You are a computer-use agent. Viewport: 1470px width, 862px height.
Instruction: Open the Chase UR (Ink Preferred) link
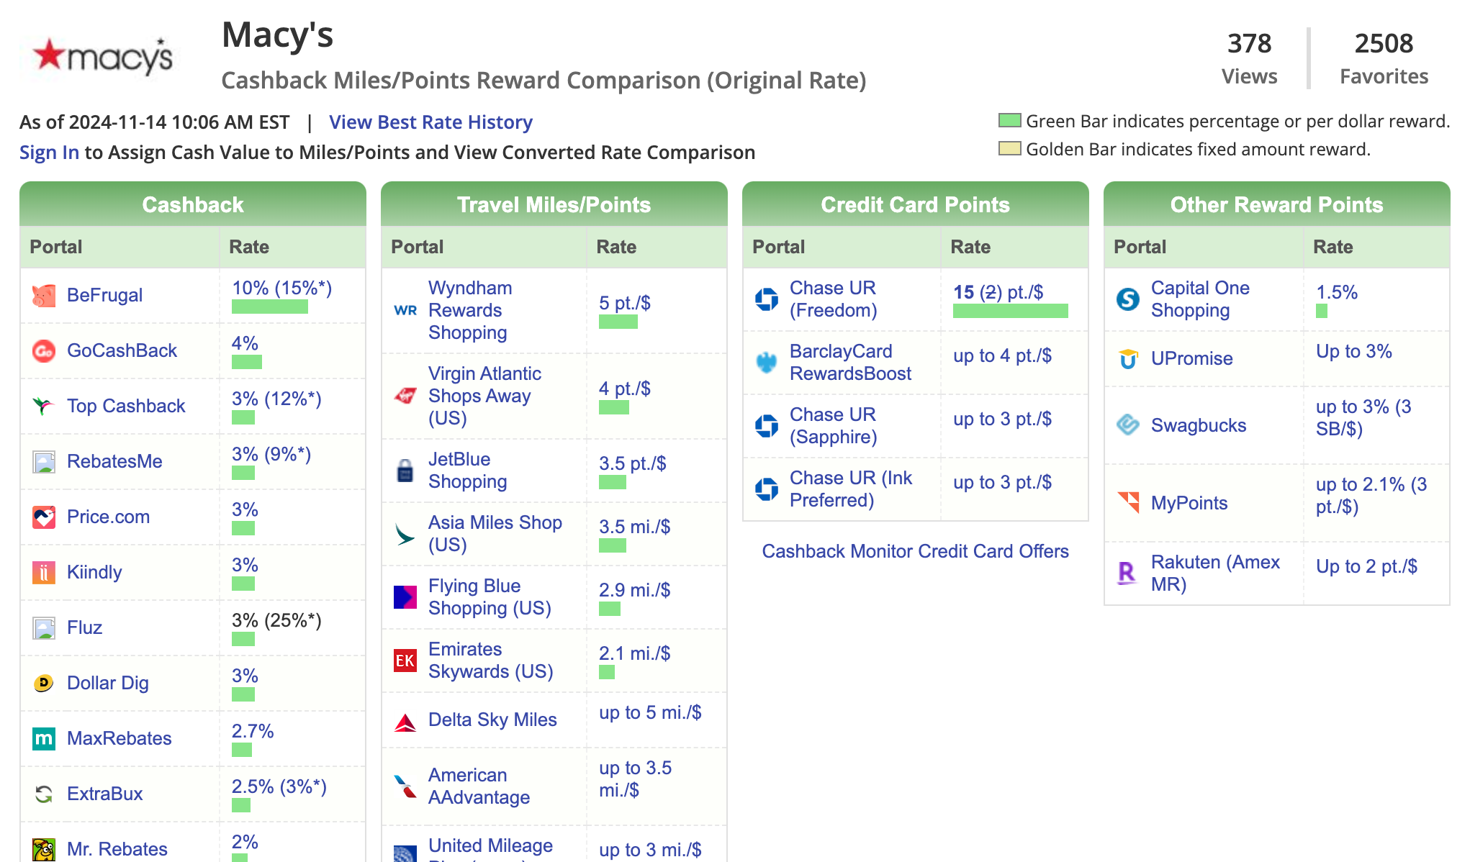[x=851, y=489]
